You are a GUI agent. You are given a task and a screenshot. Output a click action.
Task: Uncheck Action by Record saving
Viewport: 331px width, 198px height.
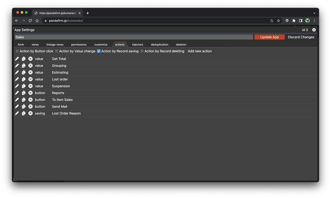pyautogui.click(x=99, y=51)
